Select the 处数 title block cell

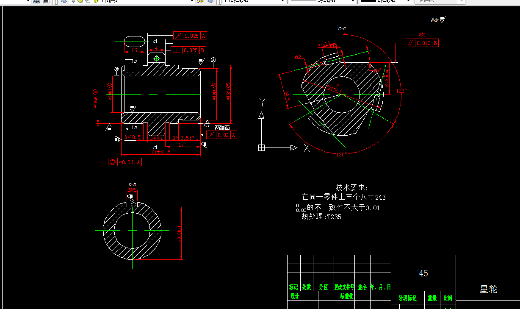(x=307, y=287)
